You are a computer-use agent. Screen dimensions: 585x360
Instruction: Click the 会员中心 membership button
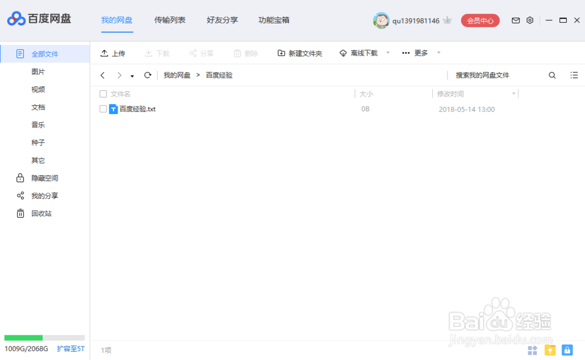pos(480,20)
